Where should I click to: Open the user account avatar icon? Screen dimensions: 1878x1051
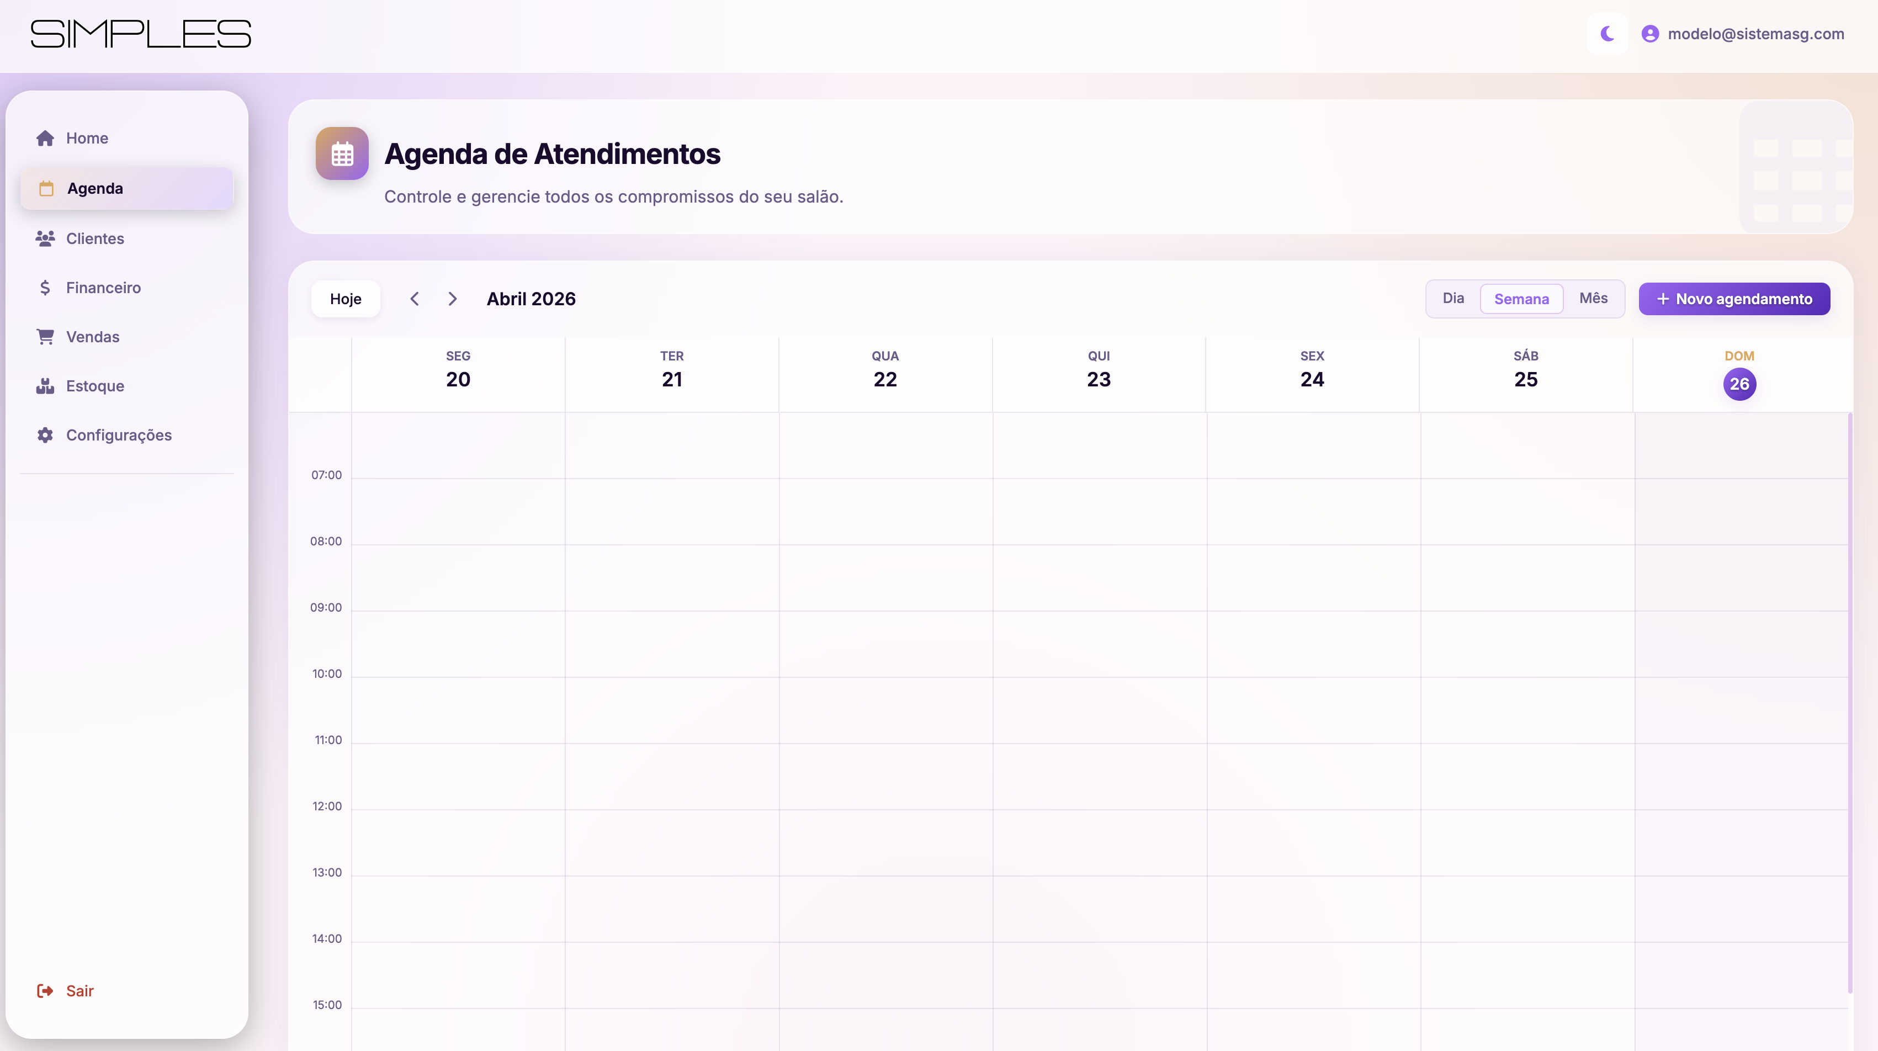pos(1650,34)
